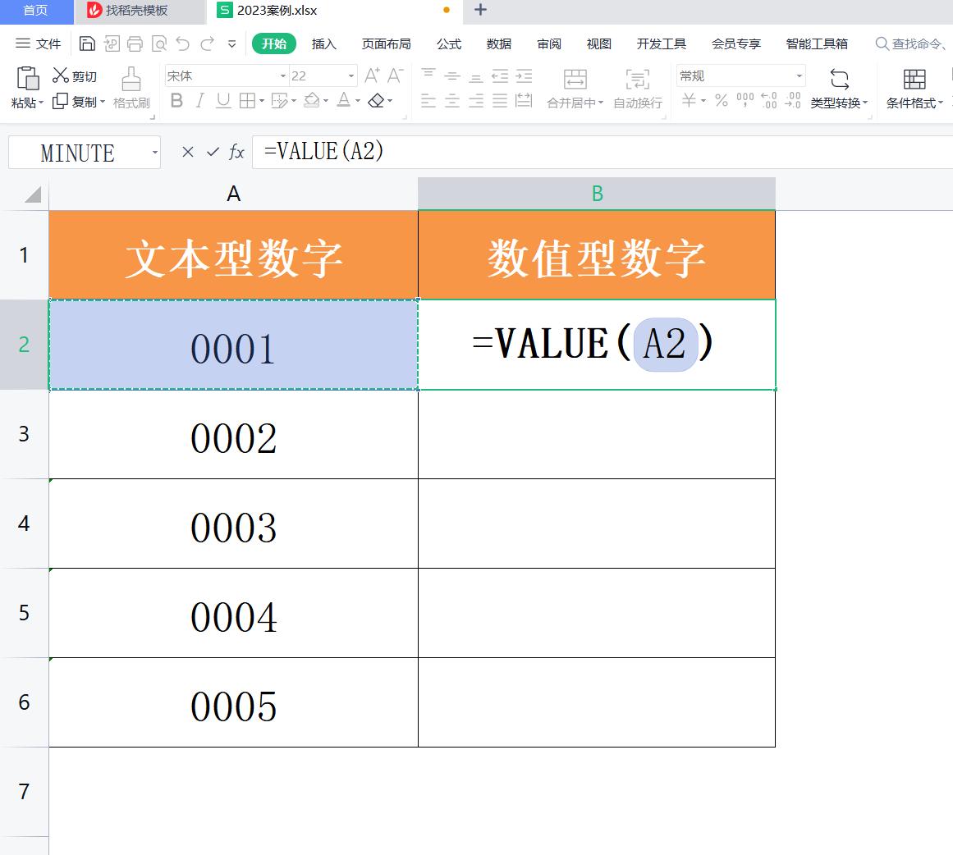Expand the Paste (粘贴) dropdown arrow
The image size is (953, 855).
[x=41, y=103]
